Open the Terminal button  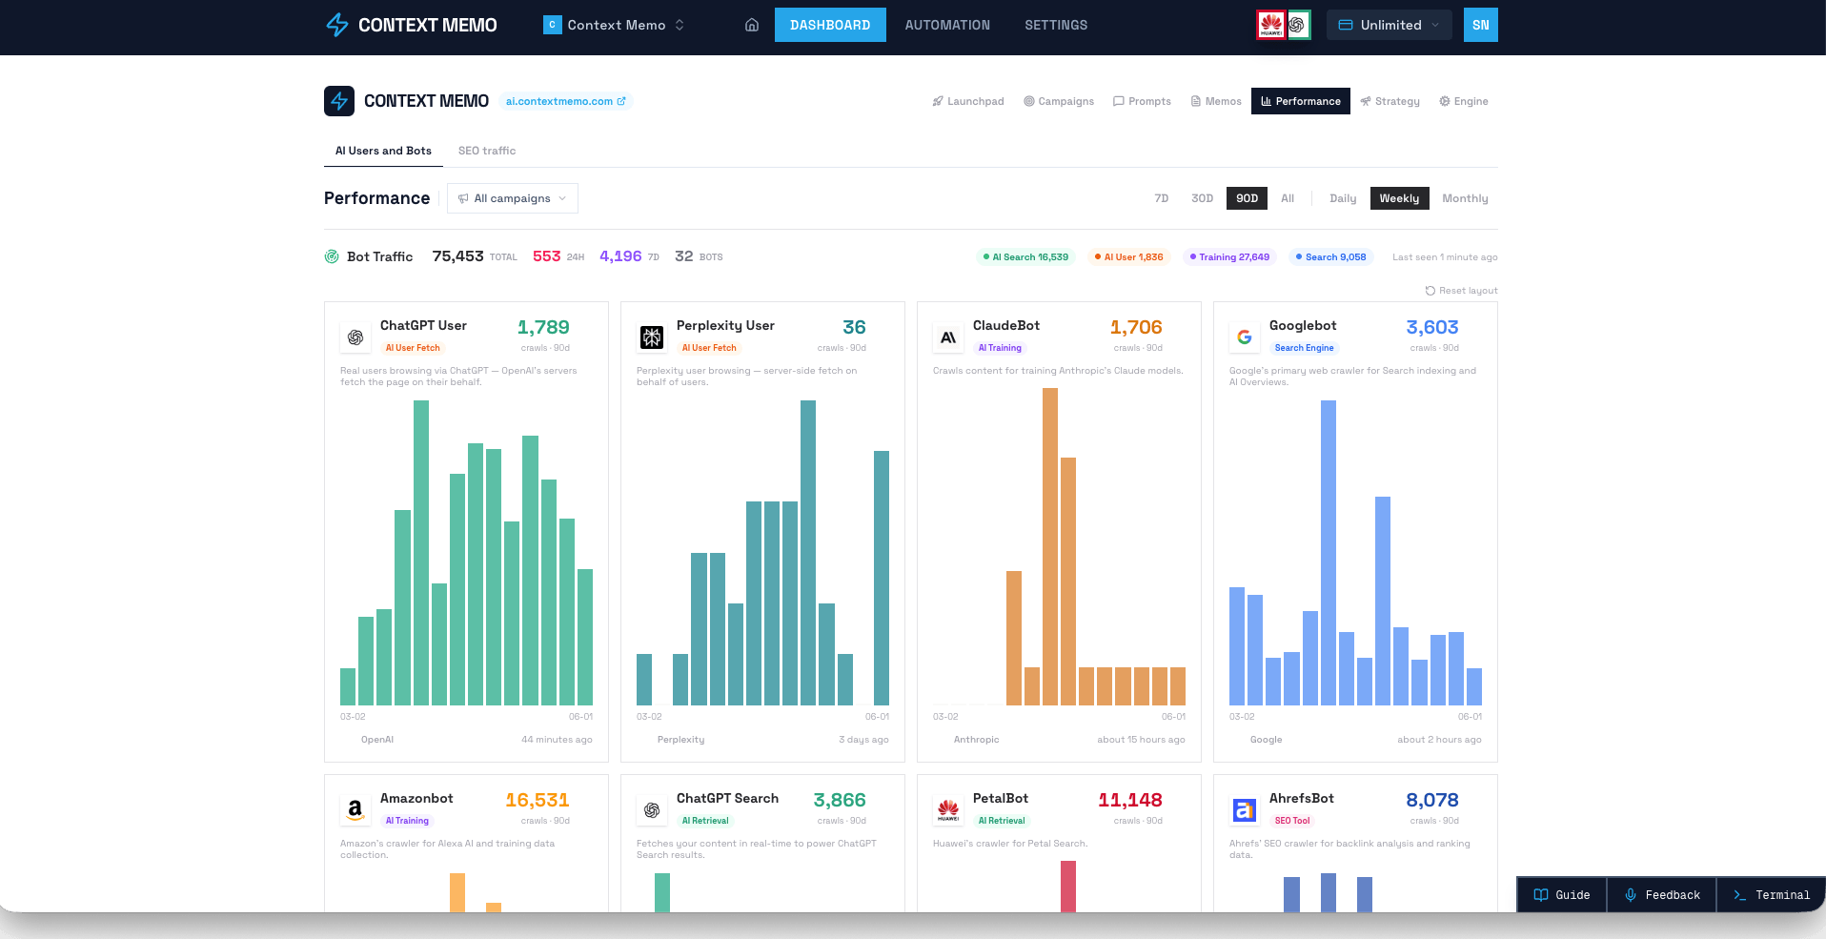point(1771,895)
